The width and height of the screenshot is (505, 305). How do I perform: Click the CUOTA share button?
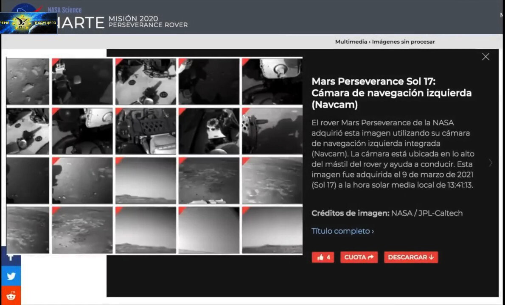click(x=359, y=257)
